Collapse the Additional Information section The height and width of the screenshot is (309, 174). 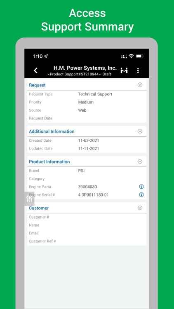point(140,131)
